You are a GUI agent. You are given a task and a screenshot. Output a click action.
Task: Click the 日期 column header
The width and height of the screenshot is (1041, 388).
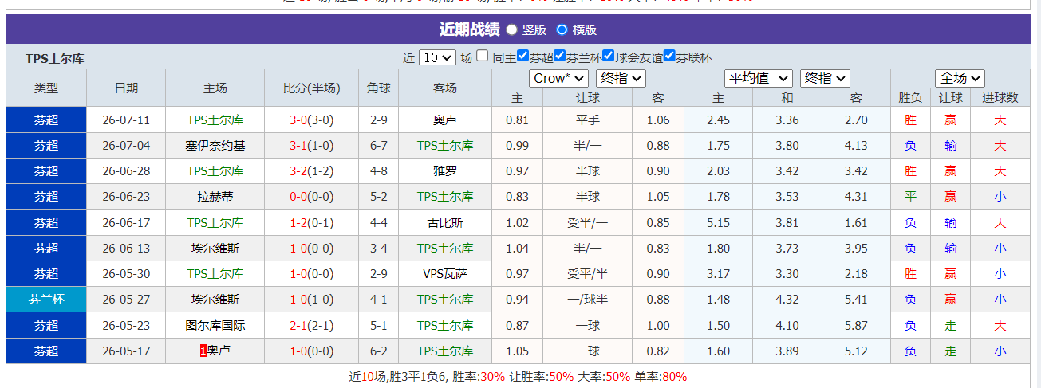pyautogui.click(x=126, y=88)
